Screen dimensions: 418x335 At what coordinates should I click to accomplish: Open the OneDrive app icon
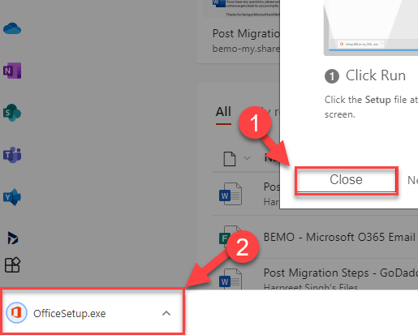point(12,28)
